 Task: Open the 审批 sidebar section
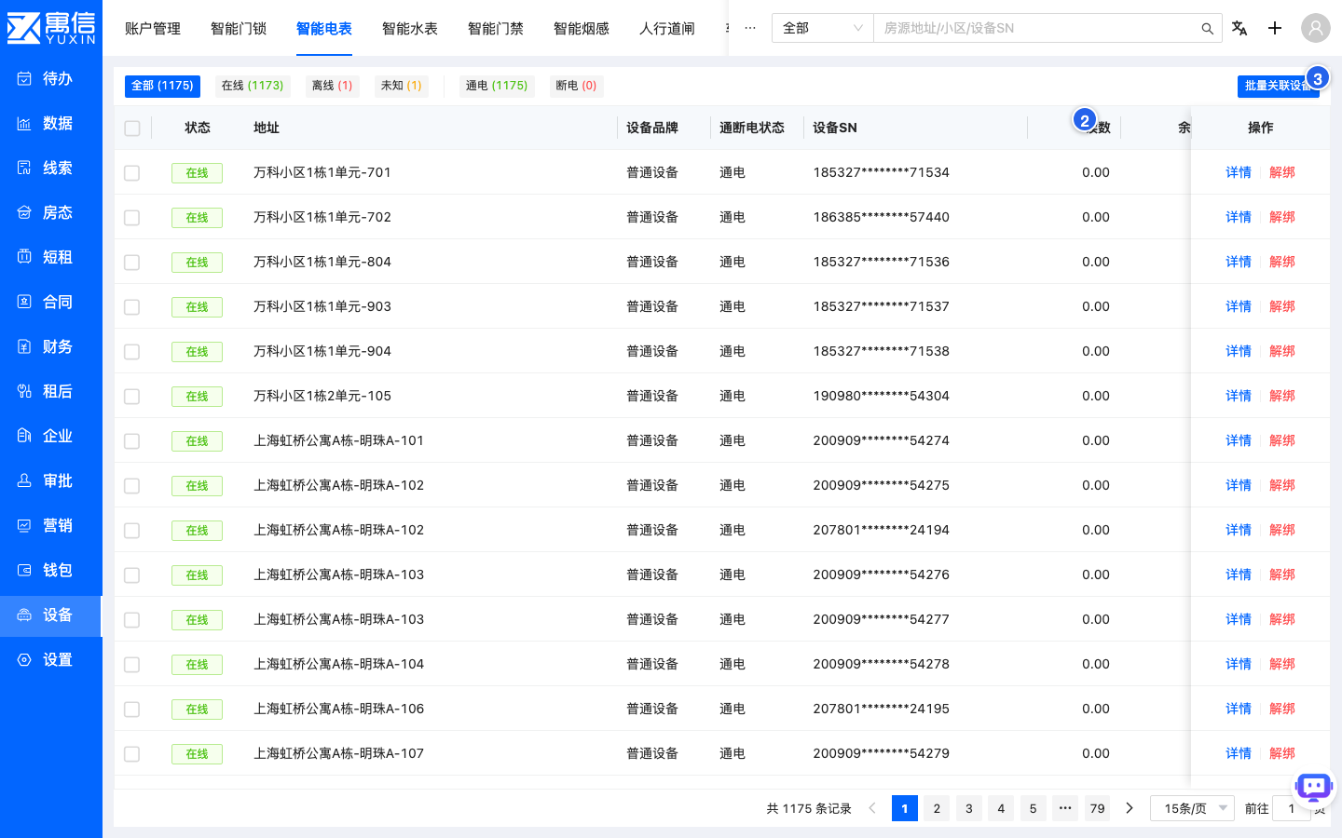[x=50, y=480]
